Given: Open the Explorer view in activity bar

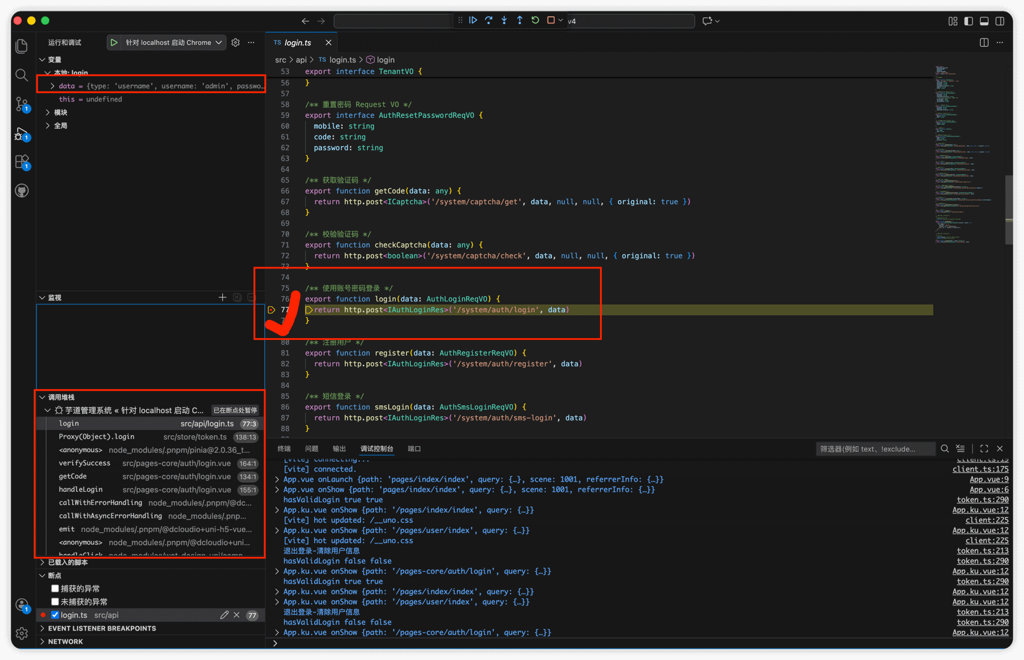Looking at the screenshot, I should [22, 46].
